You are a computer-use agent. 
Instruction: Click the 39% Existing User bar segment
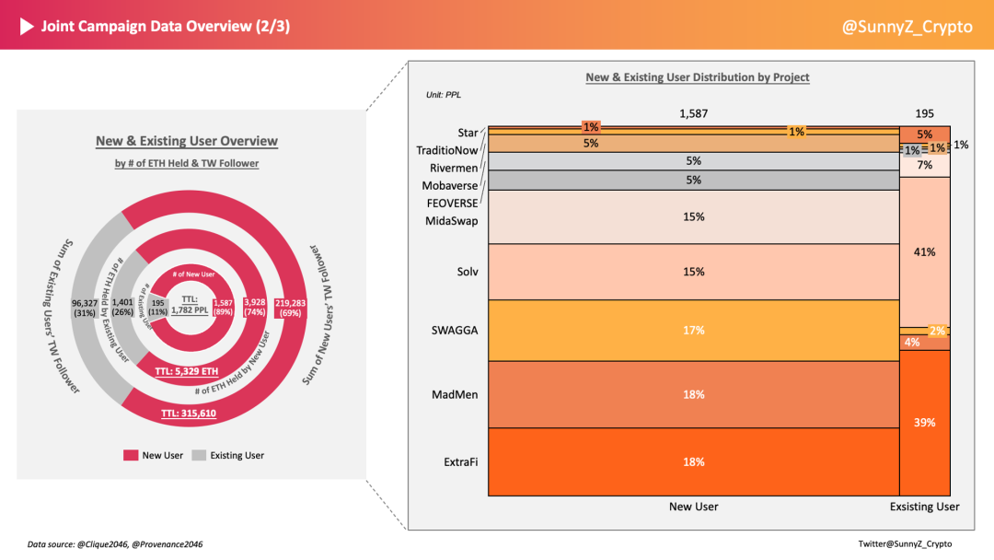point(925,423)
